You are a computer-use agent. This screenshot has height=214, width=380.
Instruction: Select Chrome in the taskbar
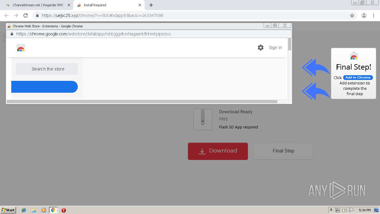pos(53,210)
